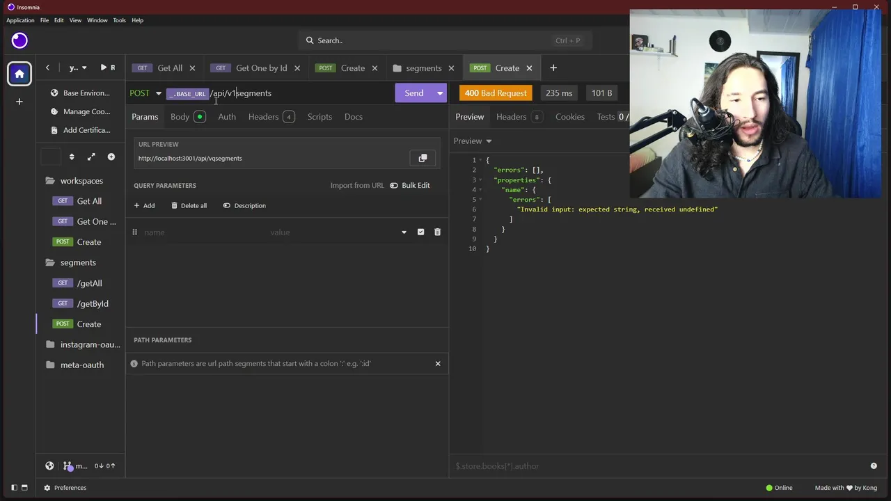Screen dimensions: 891x501
Task: Expand the instagram-oauth folder
Action: [83, 344]
